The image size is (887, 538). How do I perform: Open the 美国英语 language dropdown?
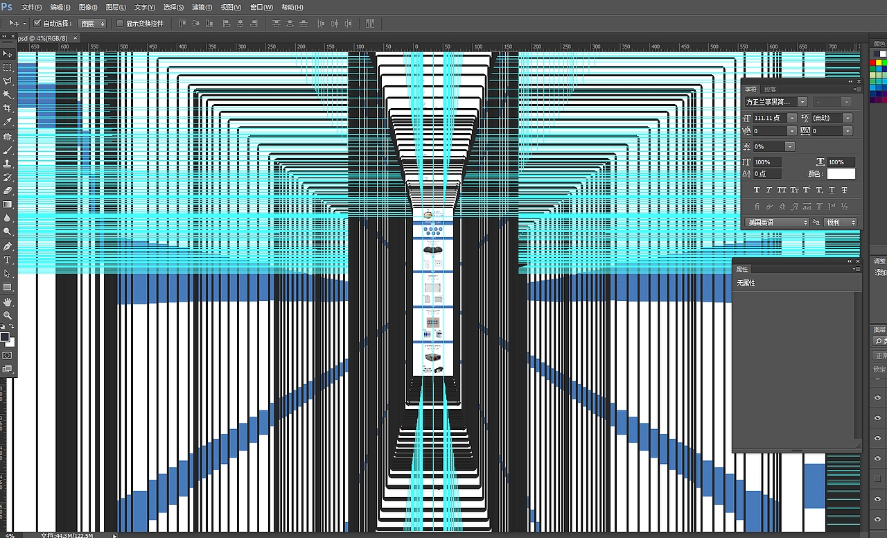(x=777, y=223)
